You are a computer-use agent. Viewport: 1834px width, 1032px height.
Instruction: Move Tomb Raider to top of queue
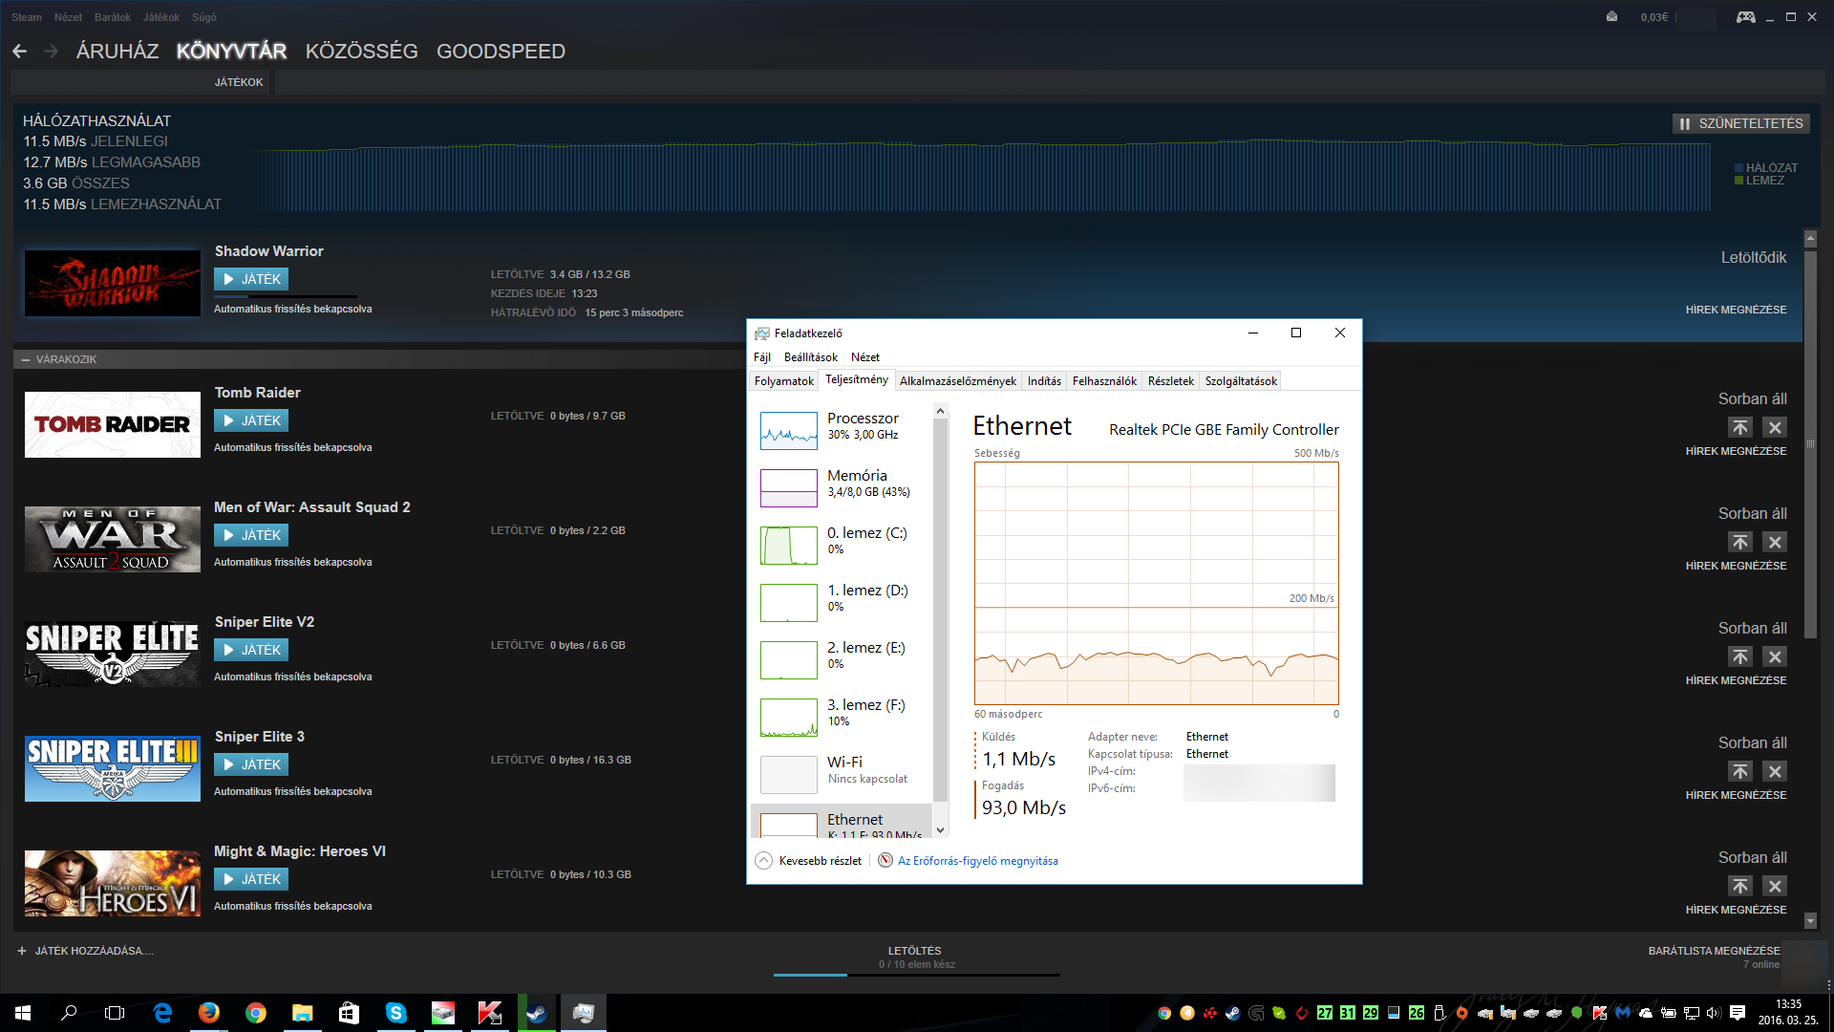[x=1740, y=427]
